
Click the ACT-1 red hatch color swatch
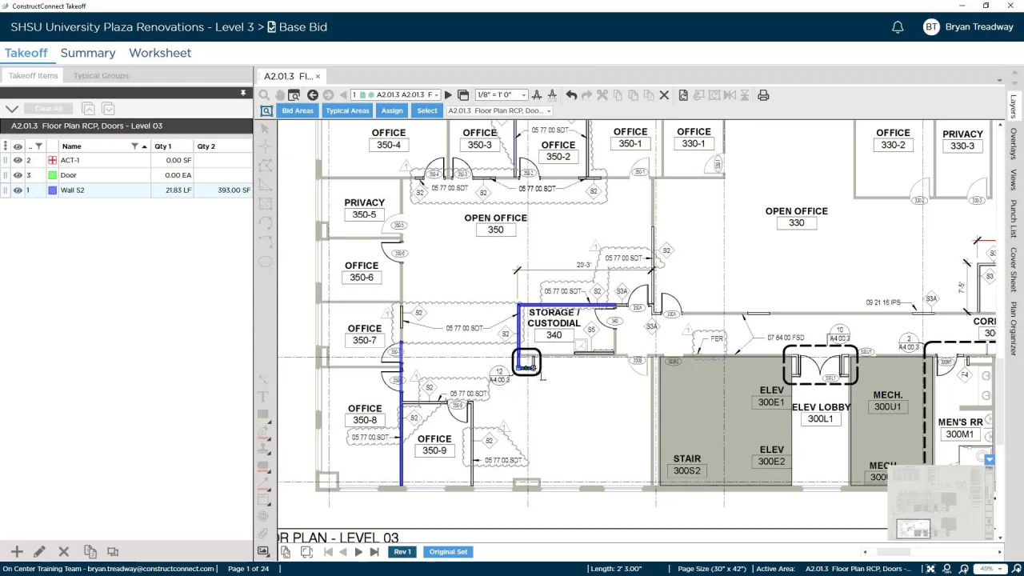(53, 161)
